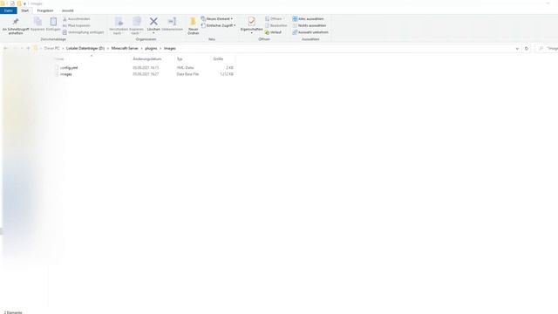Switch to the Start tab

(x=24, y=10)
